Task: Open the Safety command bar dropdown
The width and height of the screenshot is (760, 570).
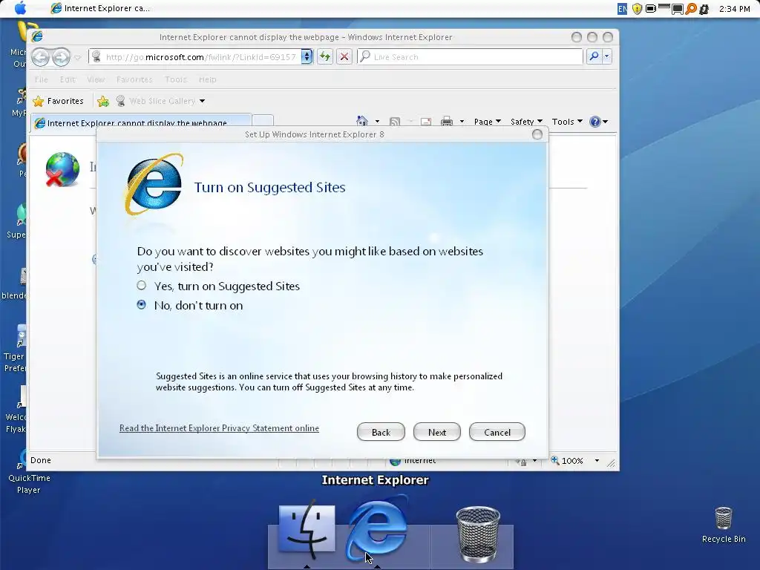Action: coord(526,122)
